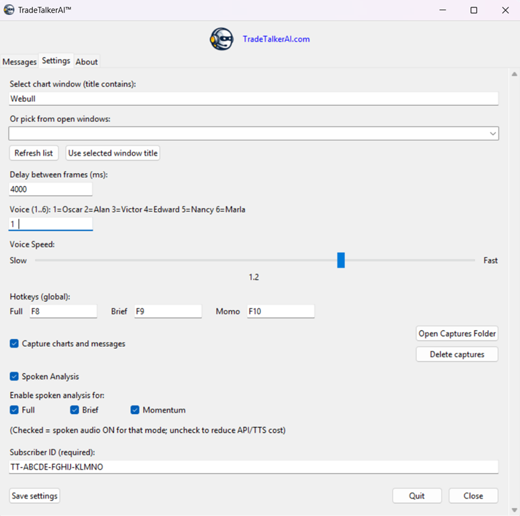520x516 pixels.
Task: Expand the open windows dropdown
Action: point(492,134)
